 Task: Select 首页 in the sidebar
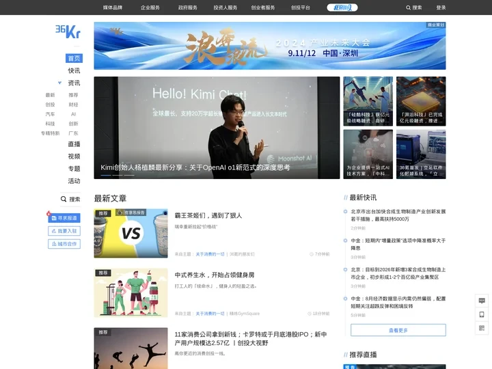[74, 58]
